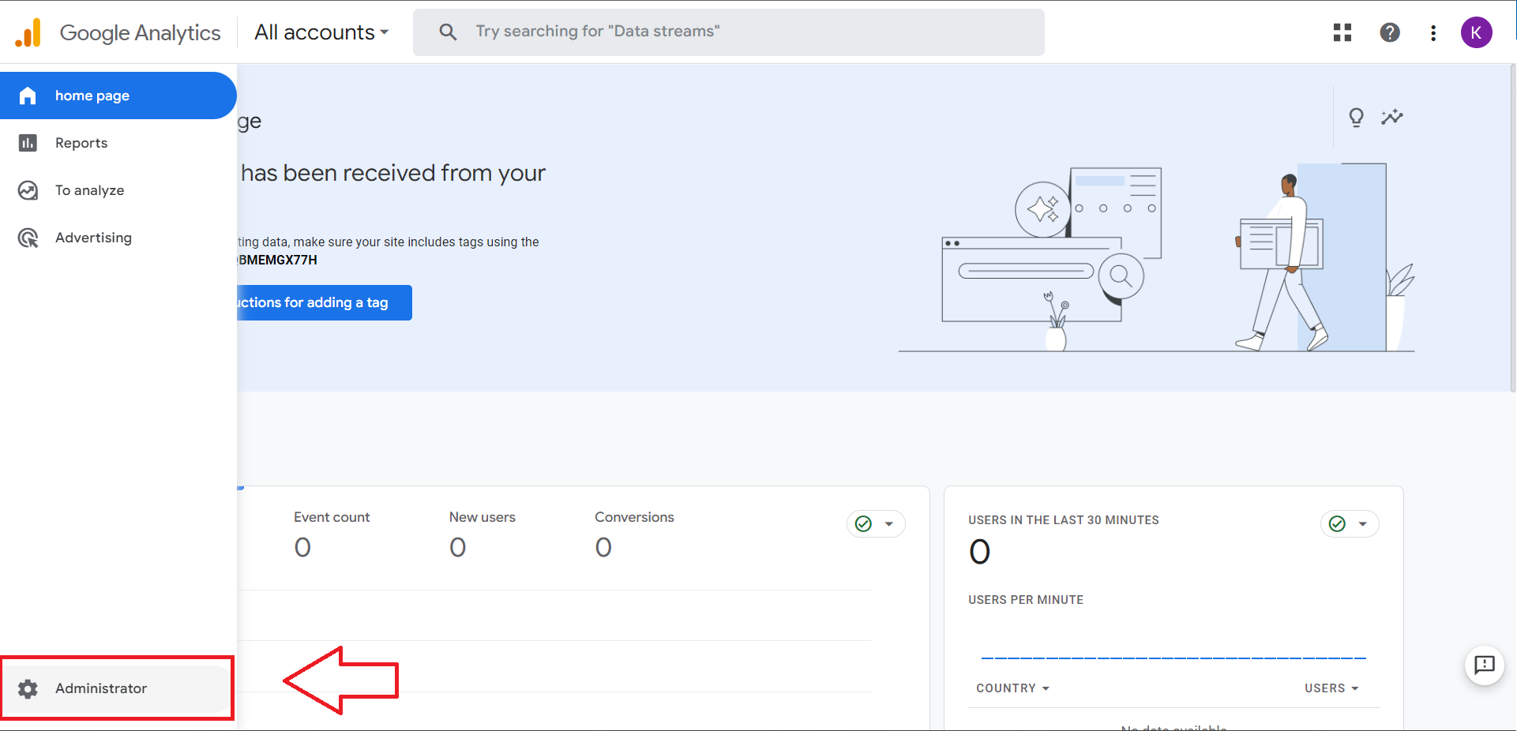The image size is (1517, 731).
Task: Click the Google Analytics logo icon
Action: [28, 32]
